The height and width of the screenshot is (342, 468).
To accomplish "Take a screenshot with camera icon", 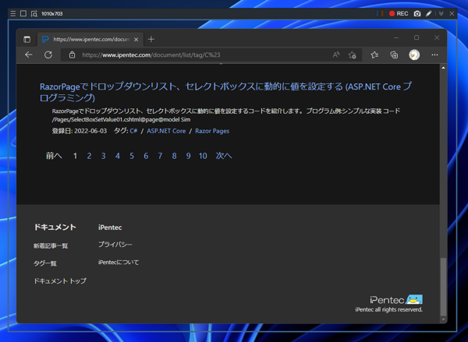I will point(417,13).
